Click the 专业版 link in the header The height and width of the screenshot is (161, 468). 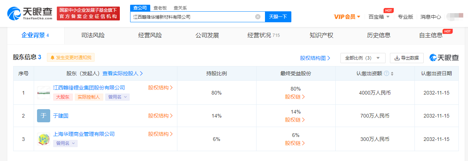[405, 17]
